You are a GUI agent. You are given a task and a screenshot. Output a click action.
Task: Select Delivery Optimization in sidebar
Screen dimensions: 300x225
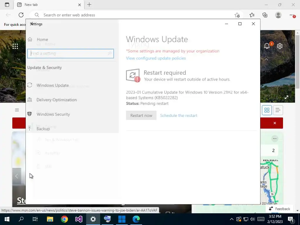[57, 100]
